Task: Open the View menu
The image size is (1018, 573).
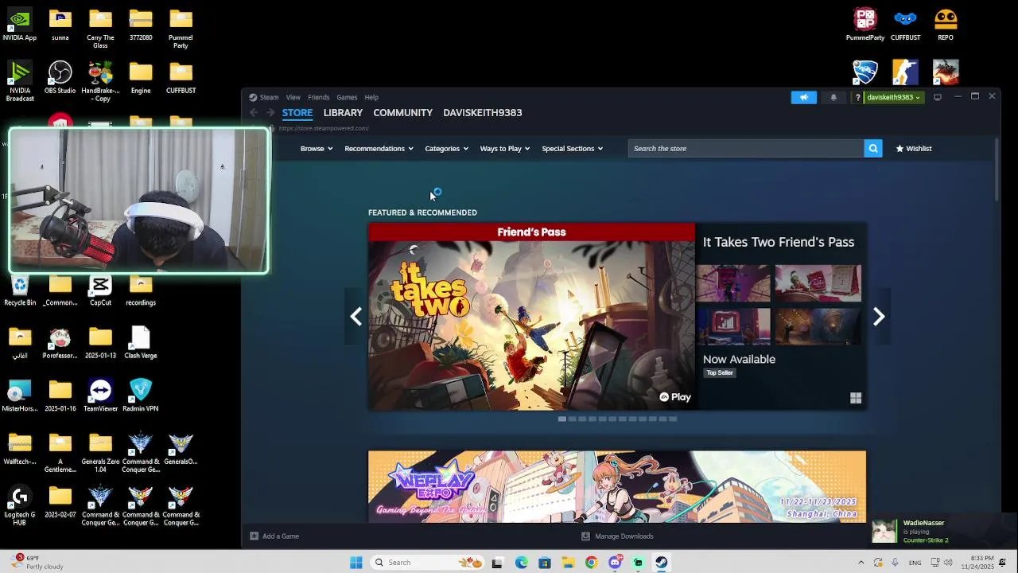Action: coord(293,97)
